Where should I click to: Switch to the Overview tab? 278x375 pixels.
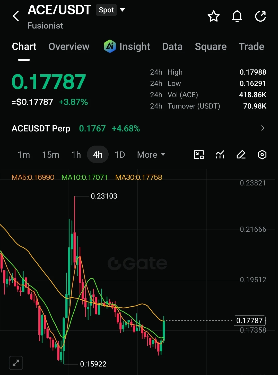click(69, 47)
